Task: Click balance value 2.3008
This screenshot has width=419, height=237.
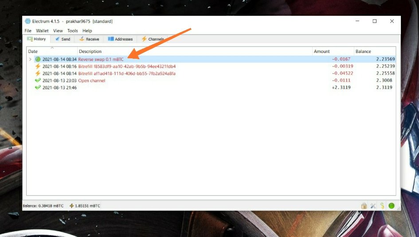Action: 384,80
